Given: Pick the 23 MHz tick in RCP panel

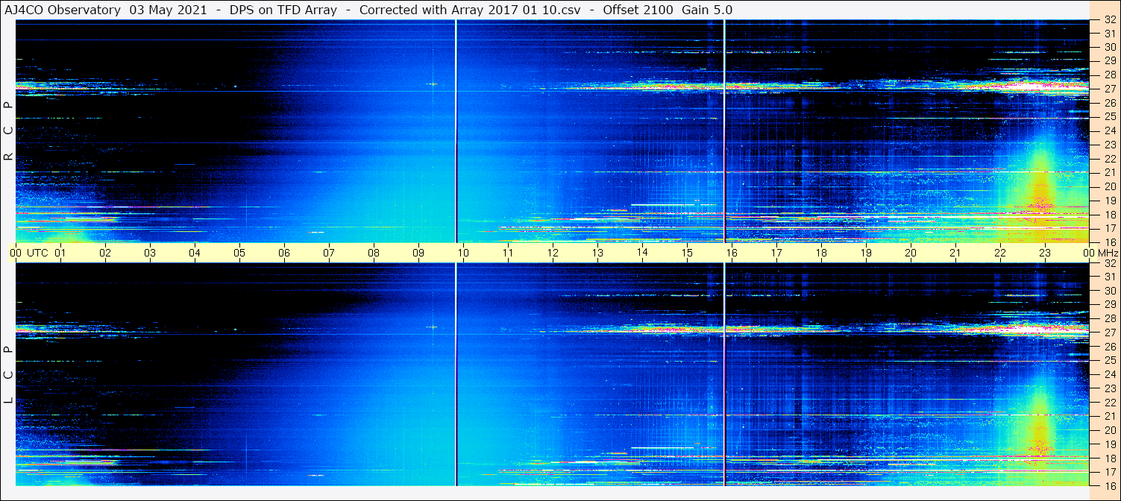Looking at the screenshot, I should point(1109,145).
